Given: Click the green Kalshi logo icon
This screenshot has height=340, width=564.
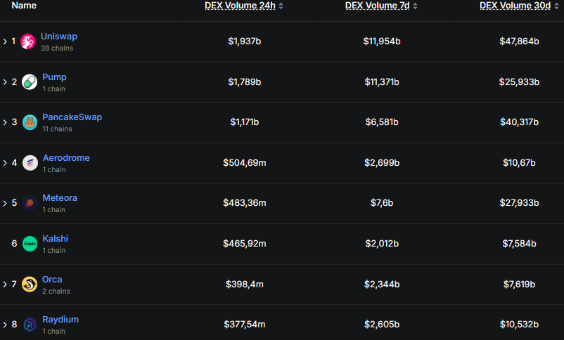Looking at the screenshot, I should pyautogui.click(x=30, y=244).
